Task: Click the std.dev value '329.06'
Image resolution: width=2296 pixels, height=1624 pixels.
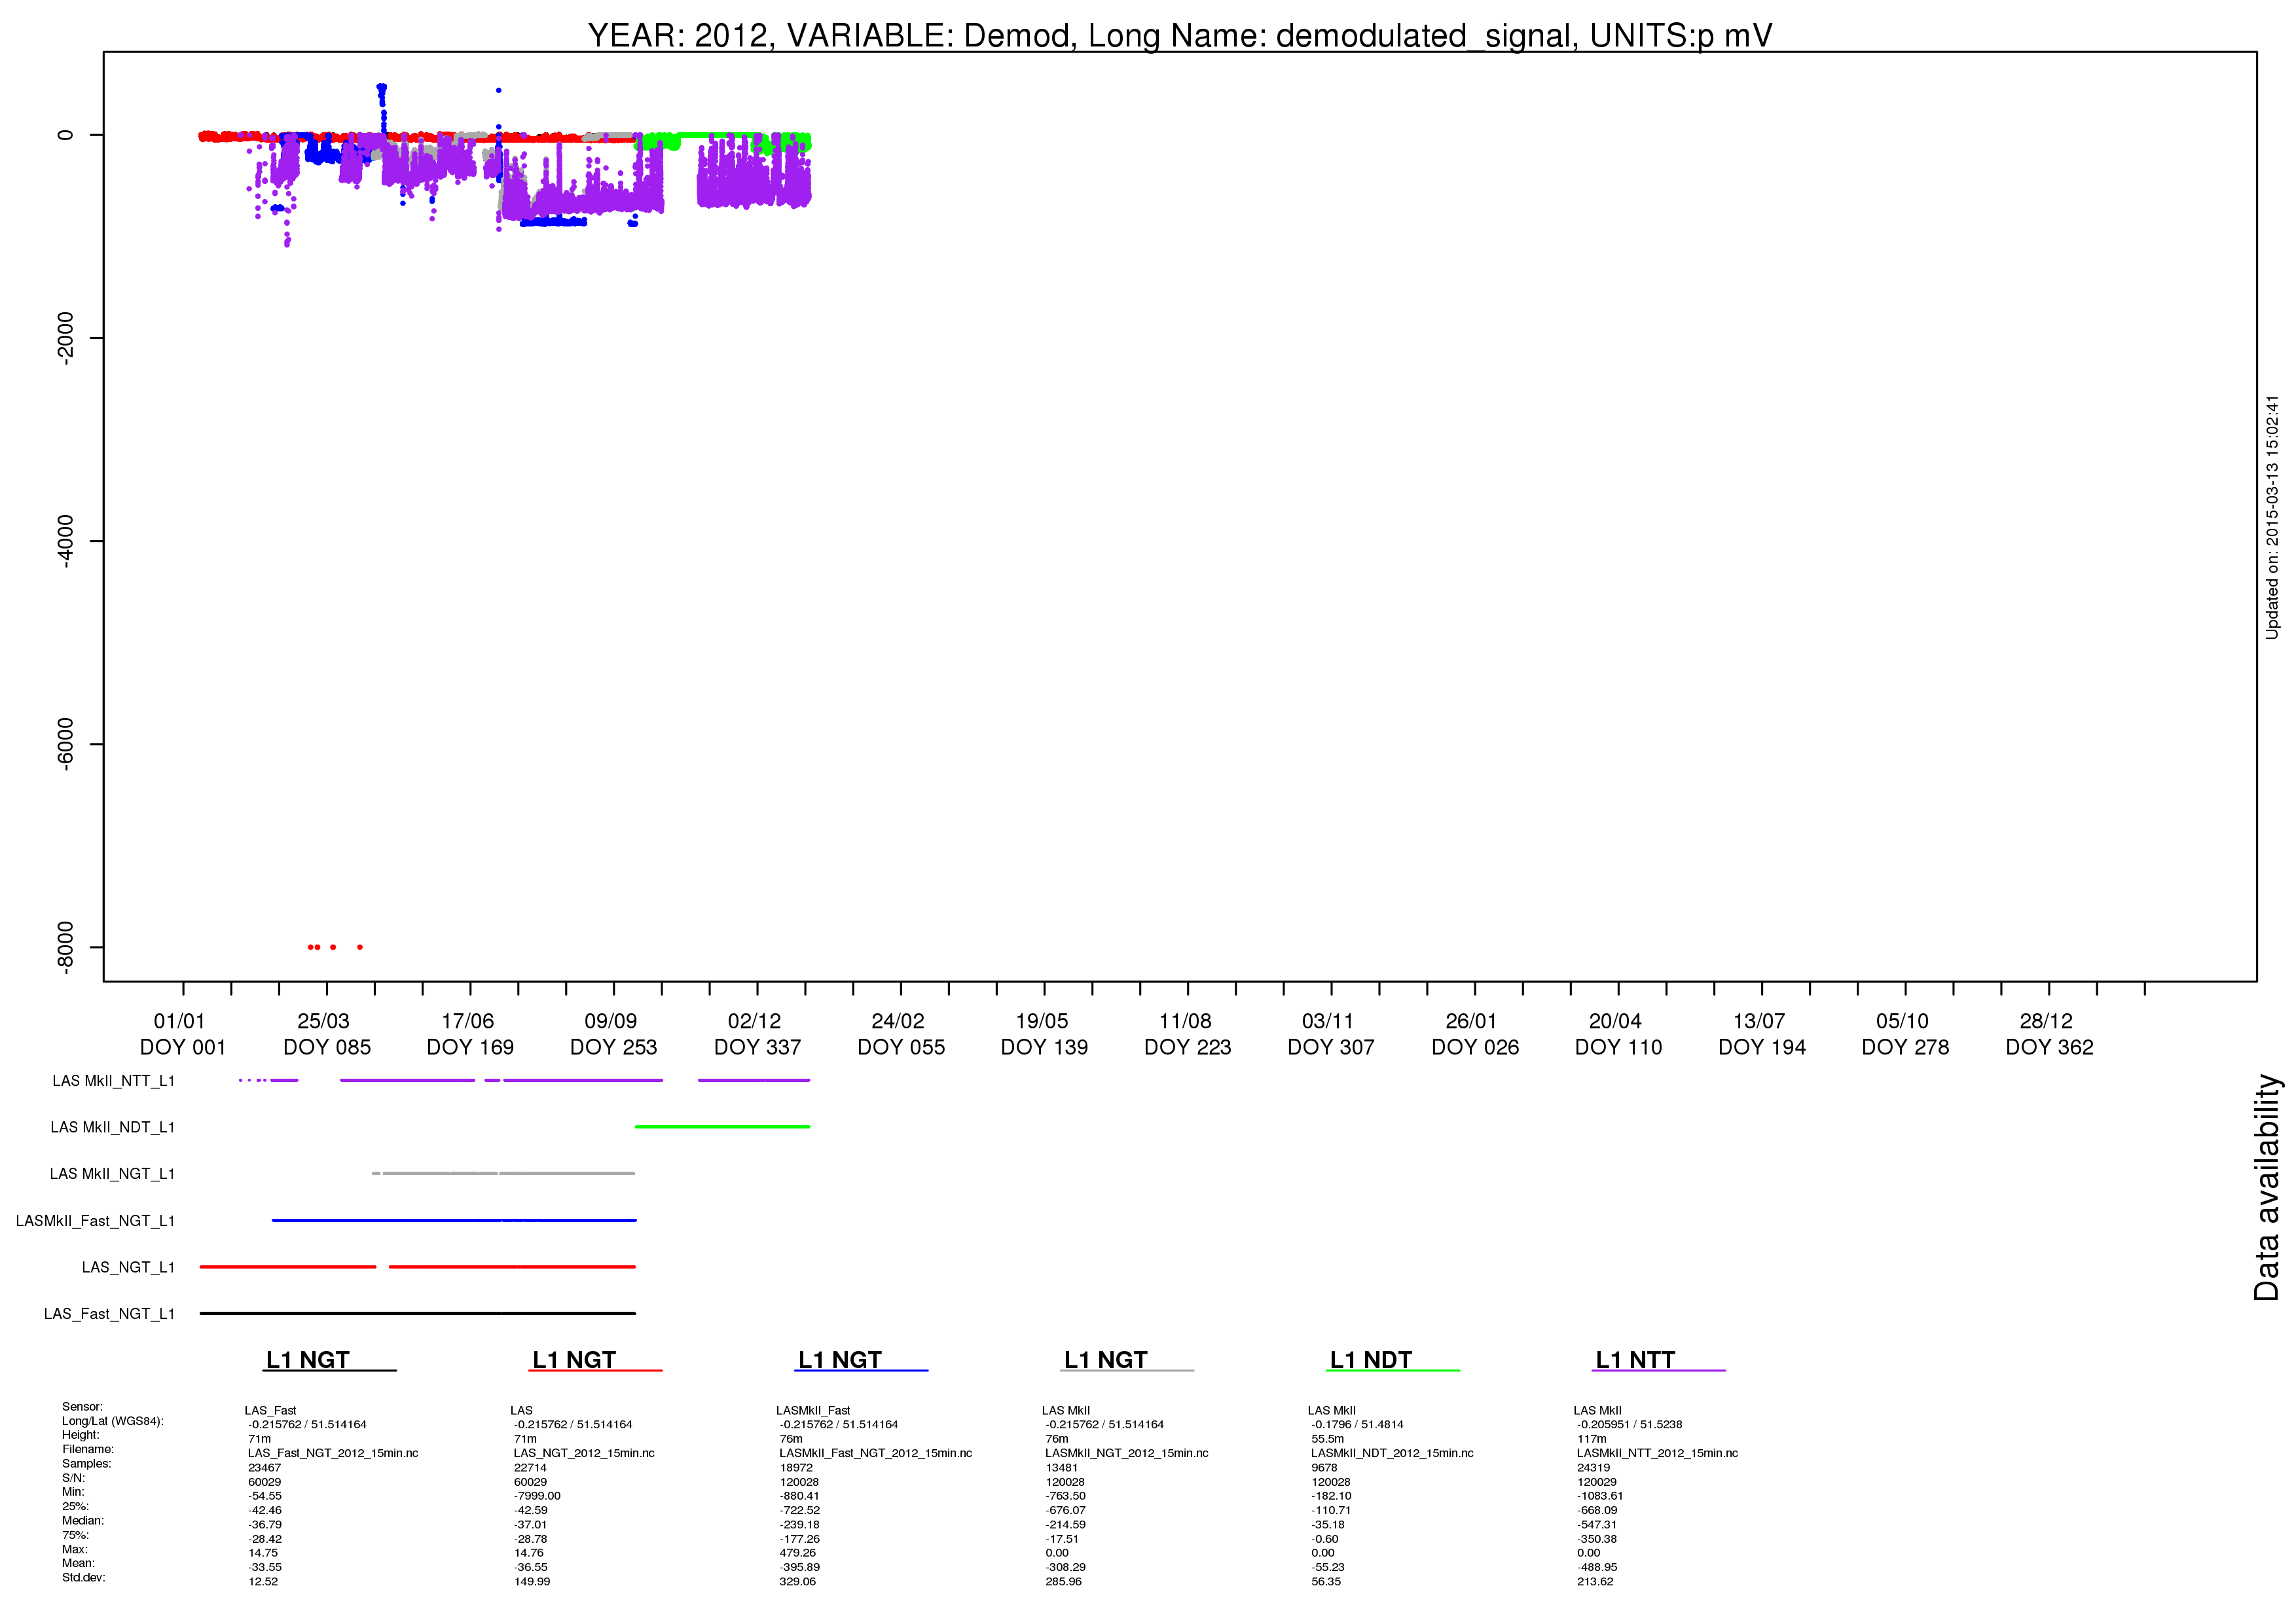Action: tap(797, 1581)
